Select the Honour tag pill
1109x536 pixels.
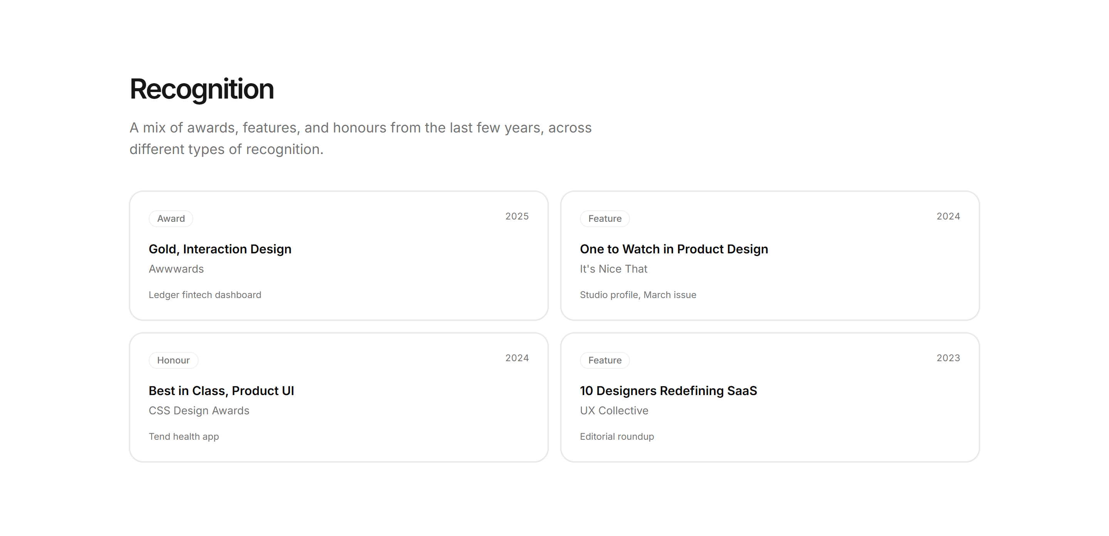(x=174, y=360)
